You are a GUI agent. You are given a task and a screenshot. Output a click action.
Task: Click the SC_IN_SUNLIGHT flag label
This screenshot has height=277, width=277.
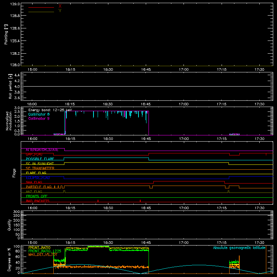point(40,163)
